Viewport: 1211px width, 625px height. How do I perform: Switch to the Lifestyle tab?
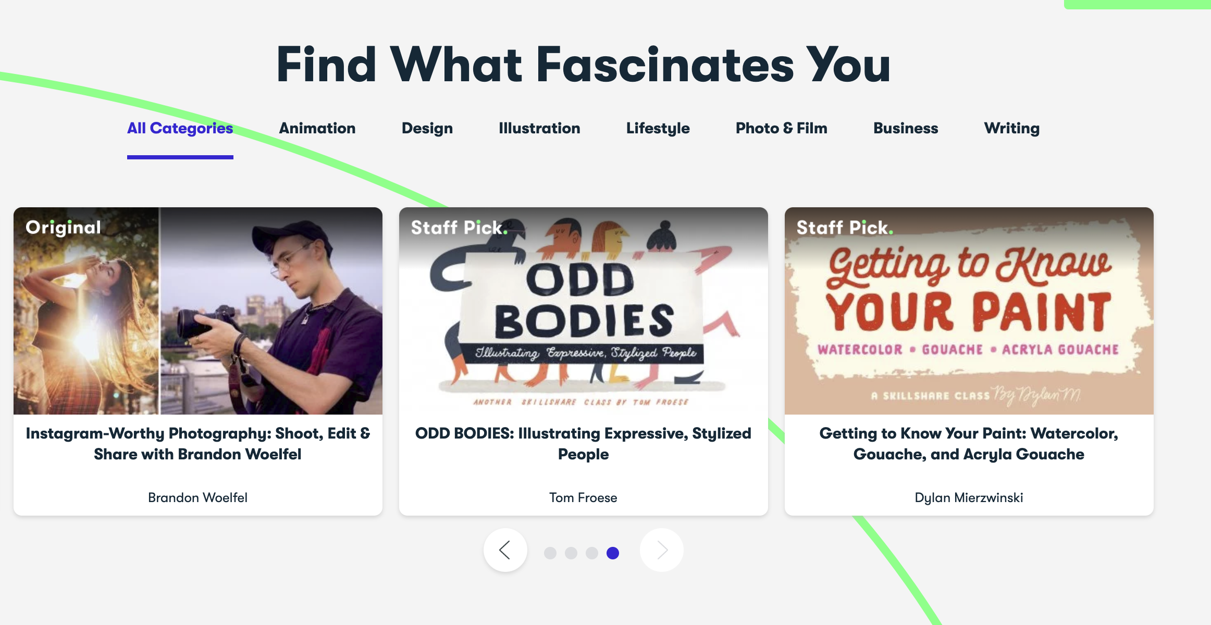(658, 129)
